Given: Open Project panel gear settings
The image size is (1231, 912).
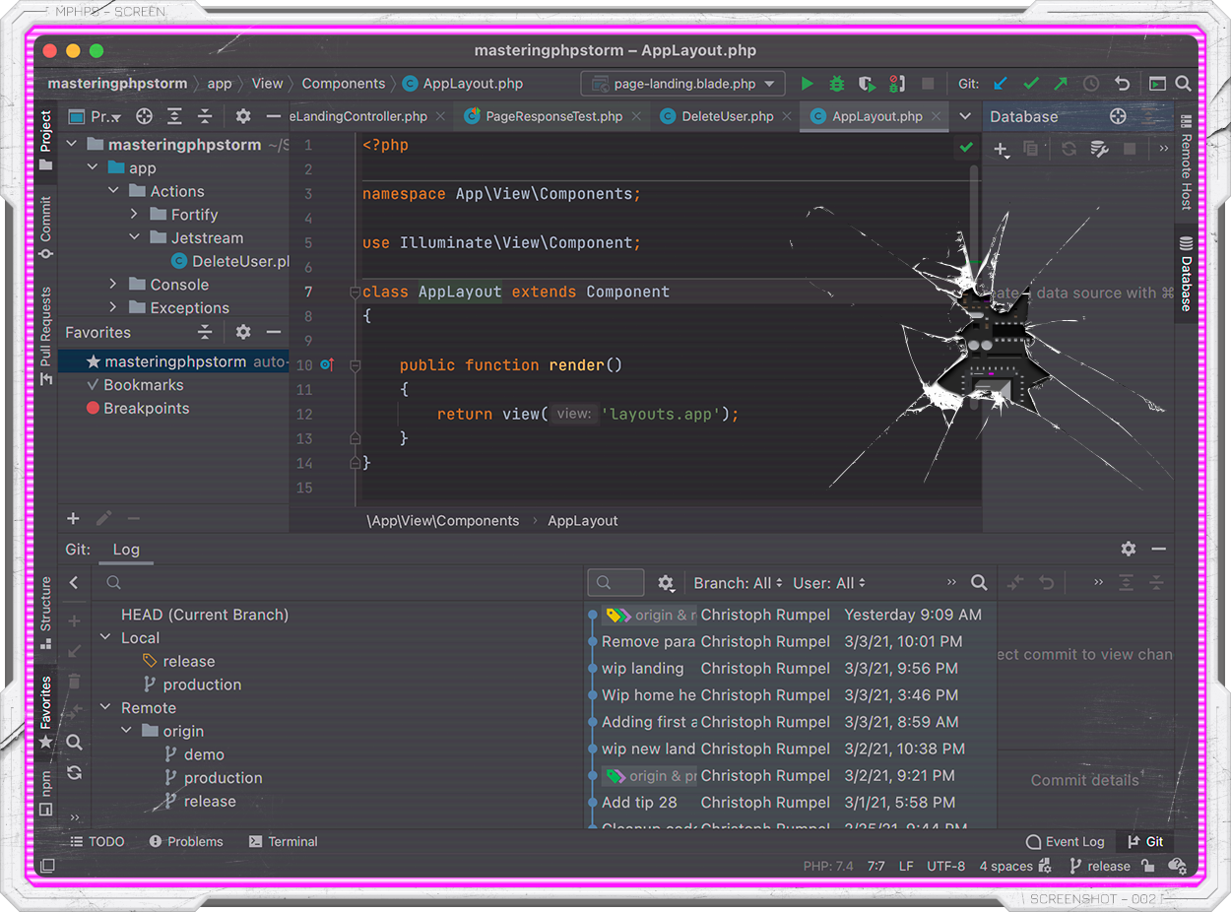Looking at the screenshot, I should tap(243, 116).
